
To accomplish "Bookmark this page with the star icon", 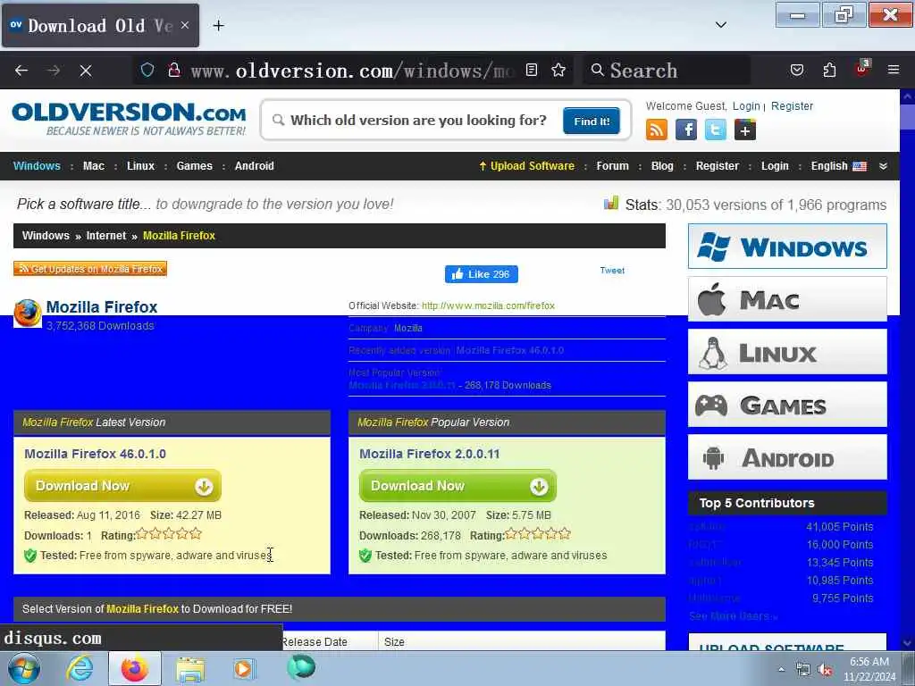I will pyautogui.click(x=558, y=71).
